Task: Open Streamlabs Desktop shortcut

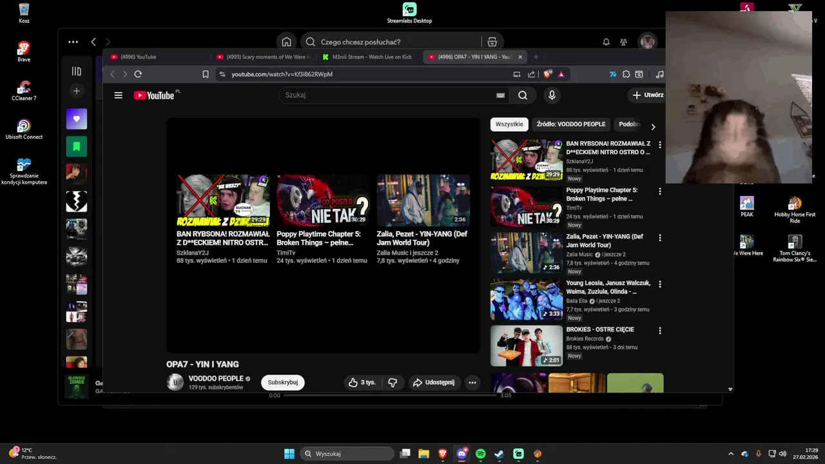Action: click(x=409, y=13)
